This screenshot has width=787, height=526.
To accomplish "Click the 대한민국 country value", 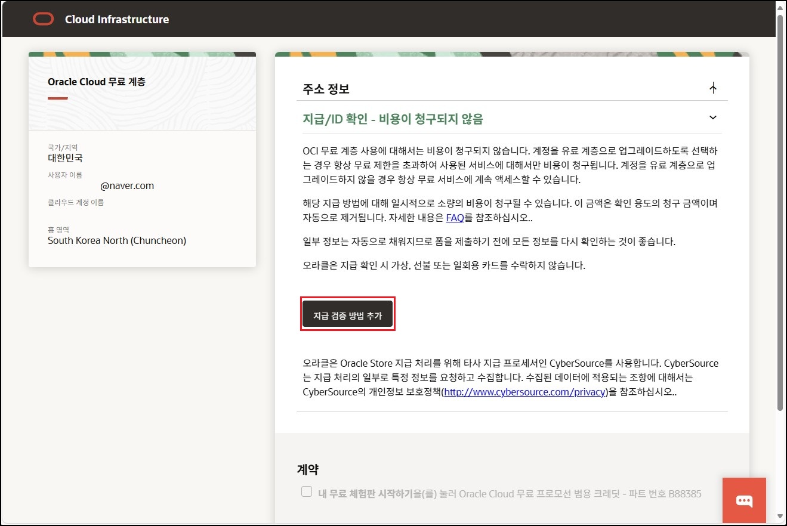I will click(65, 159).
